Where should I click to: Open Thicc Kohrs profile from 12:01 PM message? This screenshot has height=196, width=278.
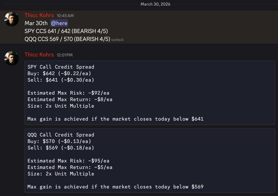pyautogui.click(x=39, y=55)
